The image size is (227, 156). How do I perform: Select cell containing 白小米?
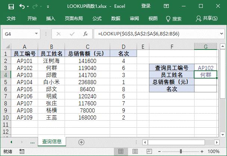(52, 82)
